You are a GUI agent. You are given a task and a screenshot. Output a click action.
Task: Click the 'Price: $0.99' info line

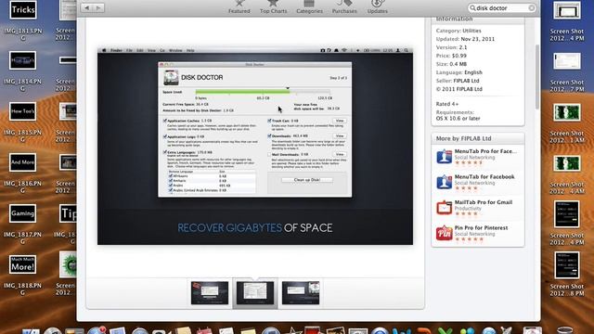[451, 56]
